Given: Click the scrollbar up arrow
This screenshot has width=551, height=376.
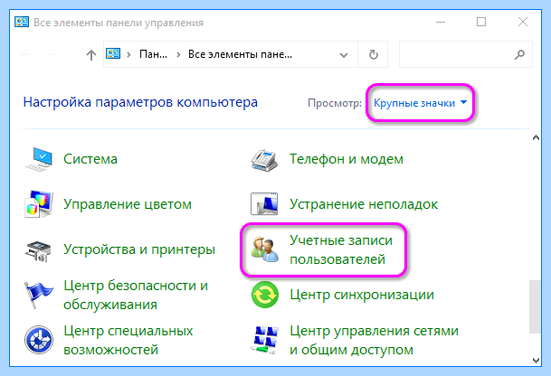Looking at the screenshot, I should click(536, 137).
